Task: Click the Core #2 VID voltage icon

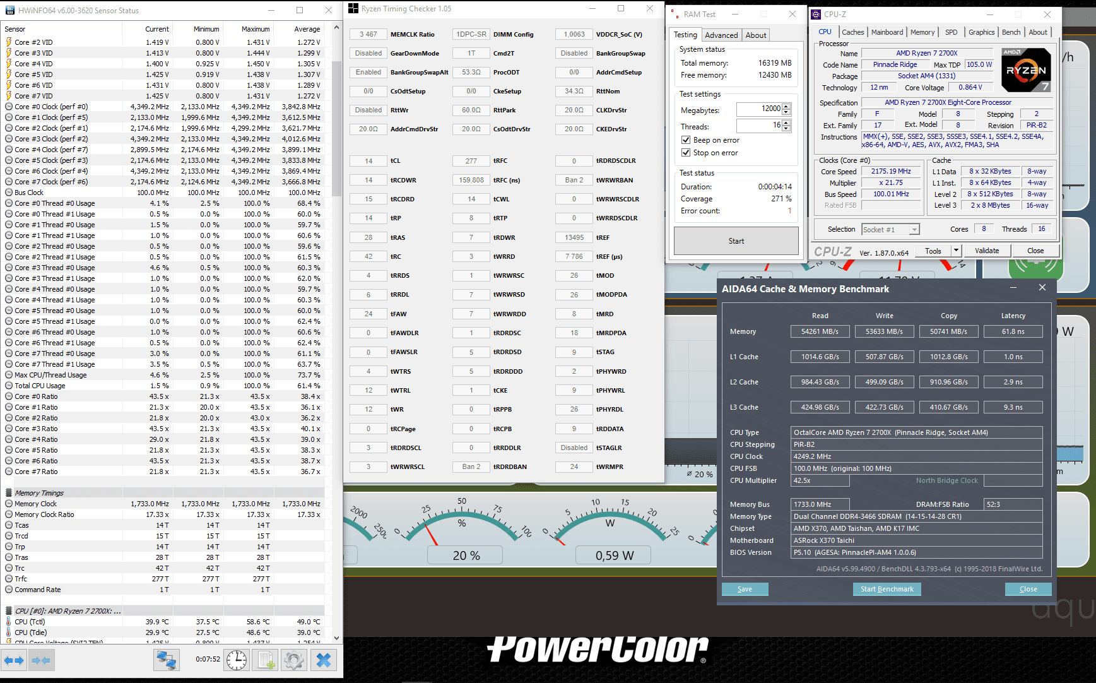Action: 9,42
